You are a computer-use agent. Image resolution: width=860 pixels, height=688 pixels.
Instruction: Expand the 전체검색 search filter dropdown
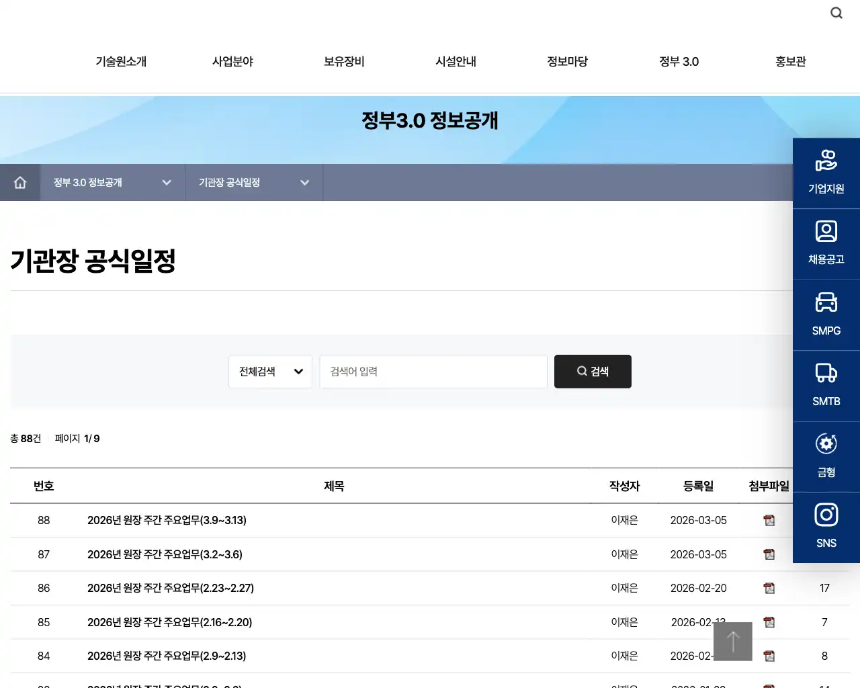tap(270, 371)
